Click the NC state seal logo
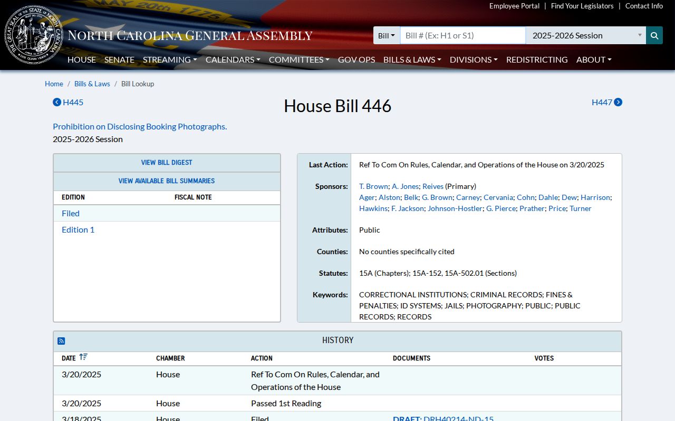 (34, 35)
